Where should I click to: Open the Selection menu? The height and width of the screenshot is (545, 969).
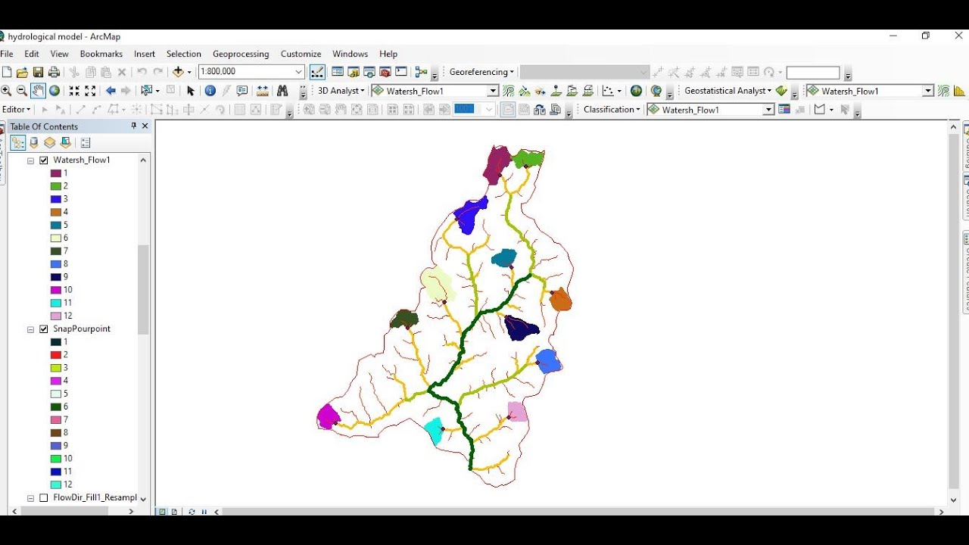[184, 54]
